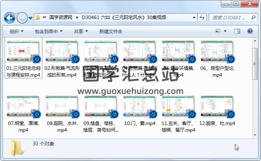Open Help with the question mark icon
The height and width of the screenshot is (161, 261).
tap(250, 31)
